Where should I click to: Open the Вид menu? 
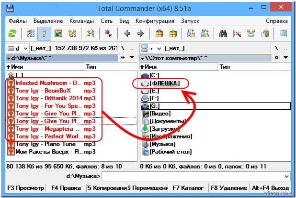pyautogui.click(x=124, y=21)
